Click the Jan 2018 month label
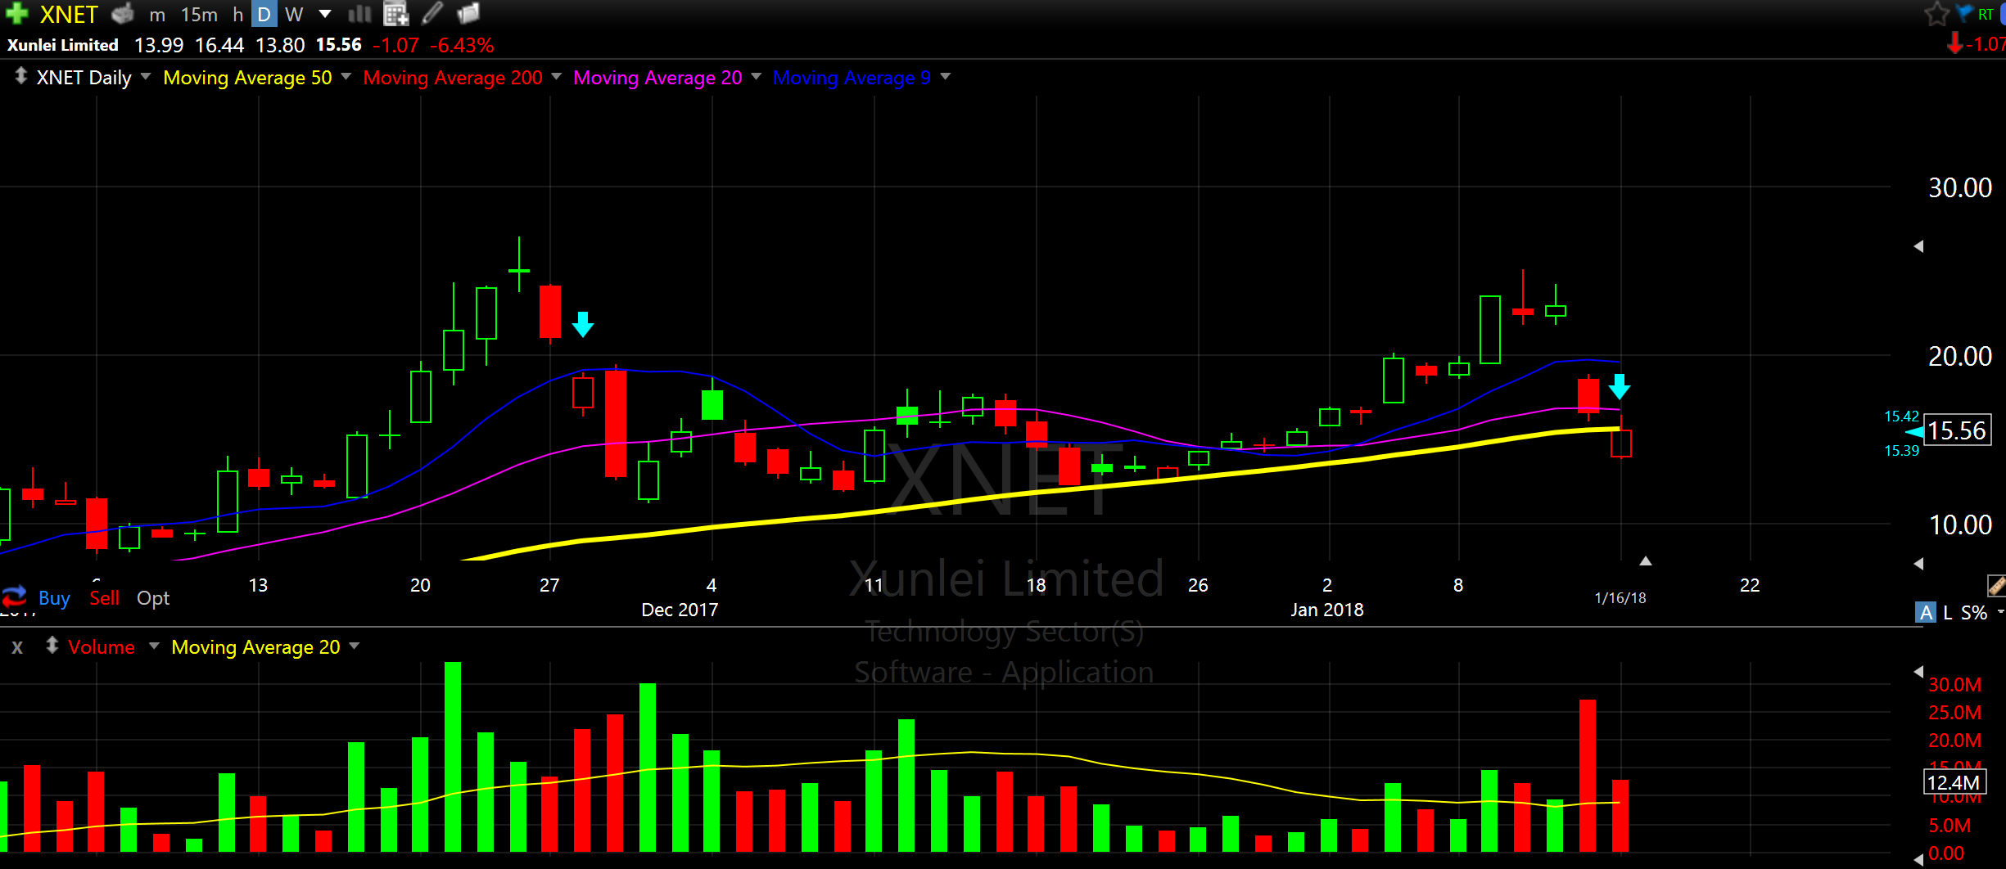Viewport: 2006px width, 869px height. coord(1327,610)
